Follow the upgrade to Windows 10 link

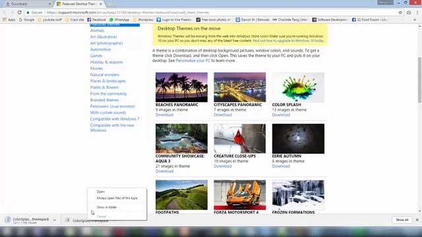pyautogui.click(x=288, y=41)
